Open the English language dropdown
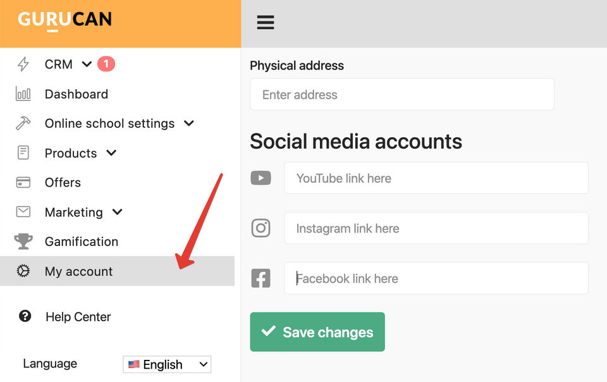 point(167,364)
